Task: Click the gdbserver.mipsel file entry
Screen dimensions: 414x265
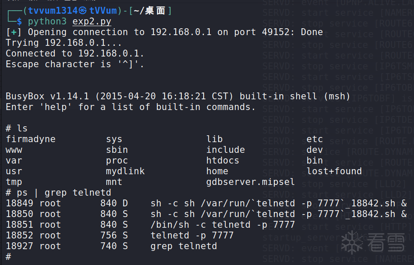Action: coord(250,182)
